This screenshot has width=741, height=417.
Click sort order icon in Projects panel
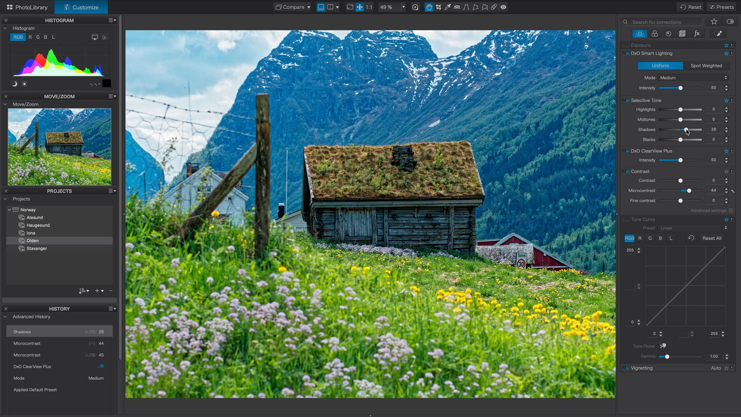[84, 290]
